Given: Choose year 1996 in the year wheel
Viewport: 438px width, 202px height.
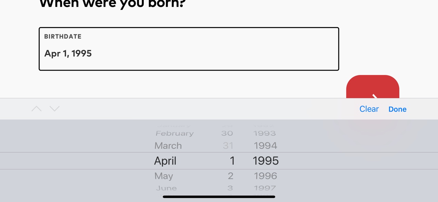Looking at the screenshot, I should [265, 176].
